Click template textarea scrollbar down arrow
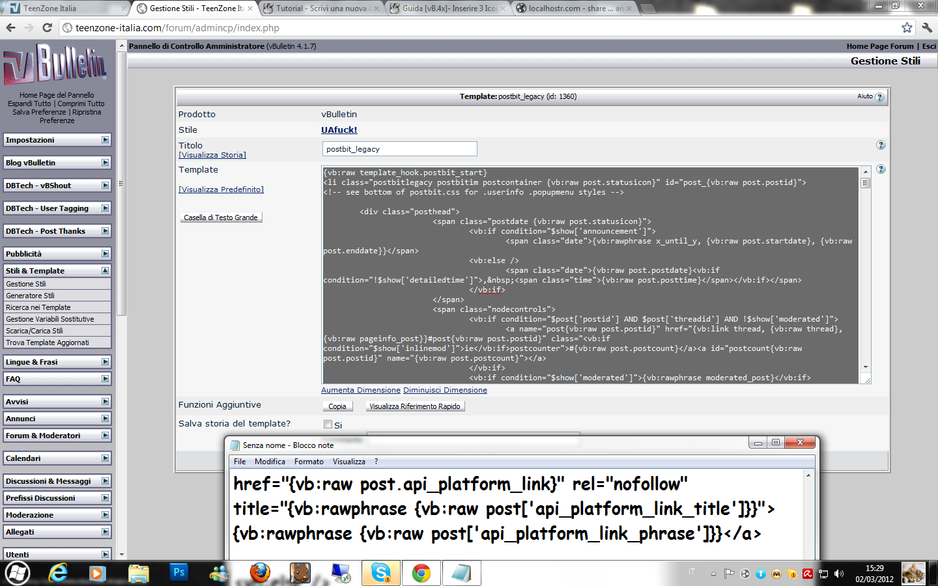The height and width of the screenshot is (586, 938). click(866, 367)
